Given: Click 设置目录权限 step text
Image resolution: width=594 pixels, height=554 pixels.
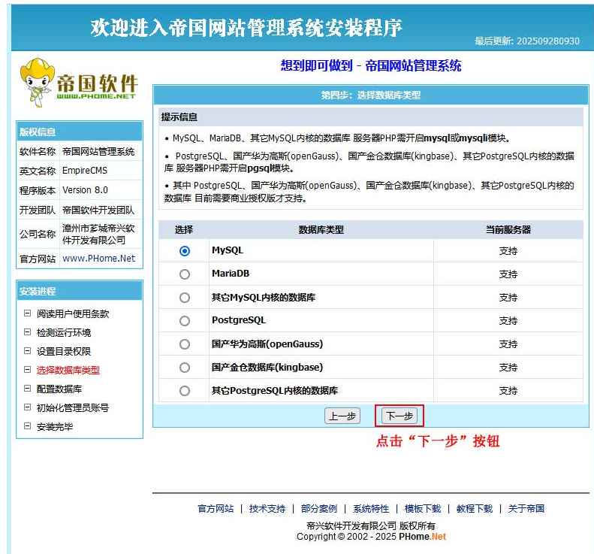Looking at the screenshot, I should [x=64, y=351].
